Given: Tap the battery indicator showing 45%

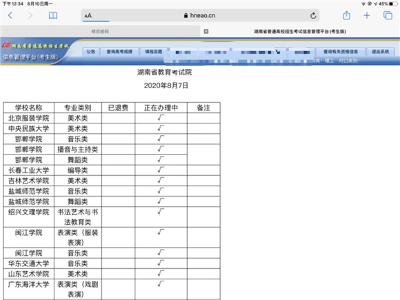Looking at the screenshot, I should pyautogui.click(x=388, y=4).
